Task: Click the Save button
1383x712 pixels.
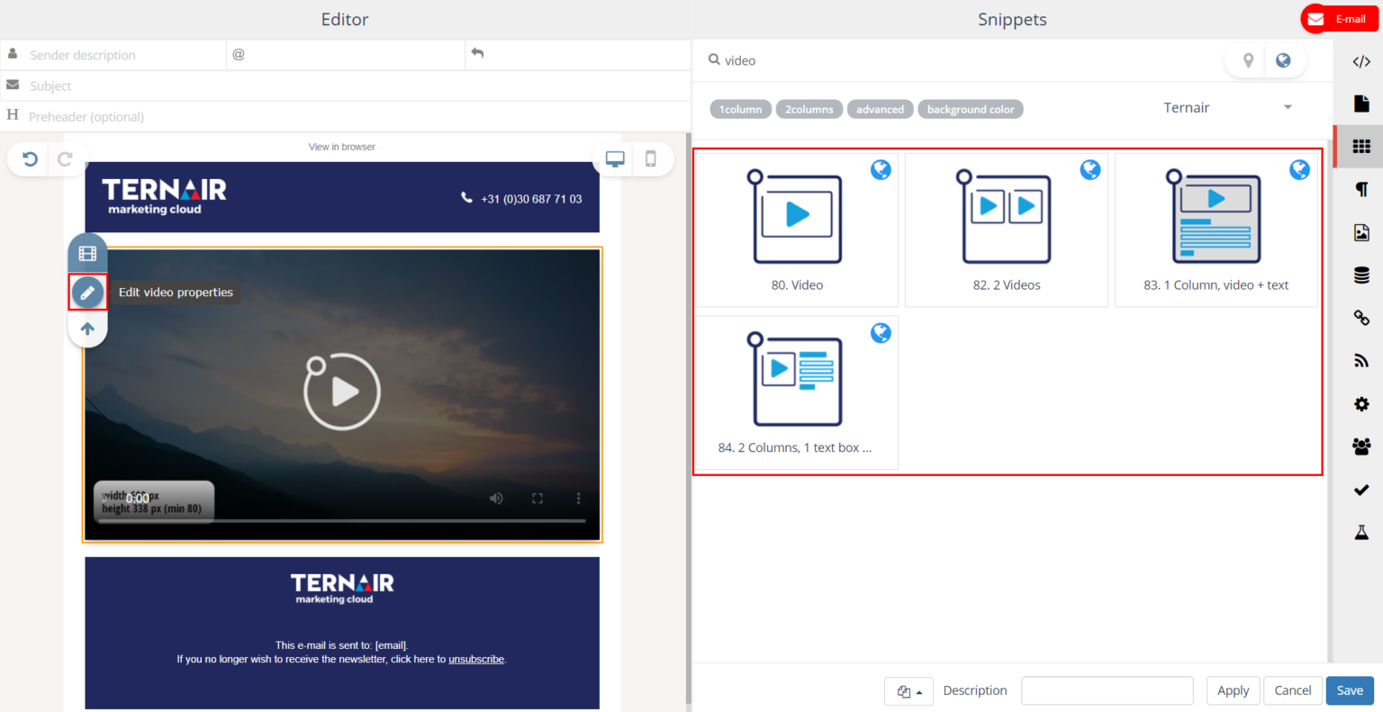Action: tap(1350, 690)
